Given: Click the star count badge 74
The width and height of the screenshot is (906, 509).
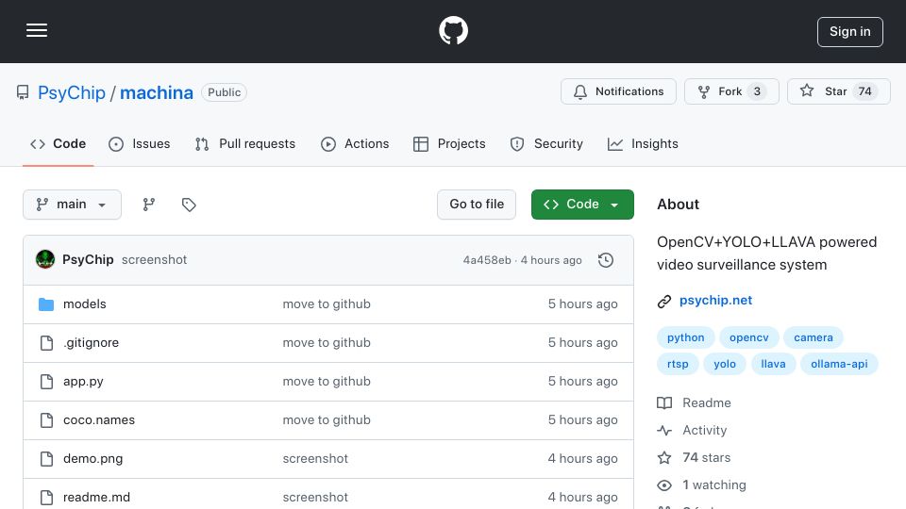Looking at the screenshot, I should coord(865,91).
